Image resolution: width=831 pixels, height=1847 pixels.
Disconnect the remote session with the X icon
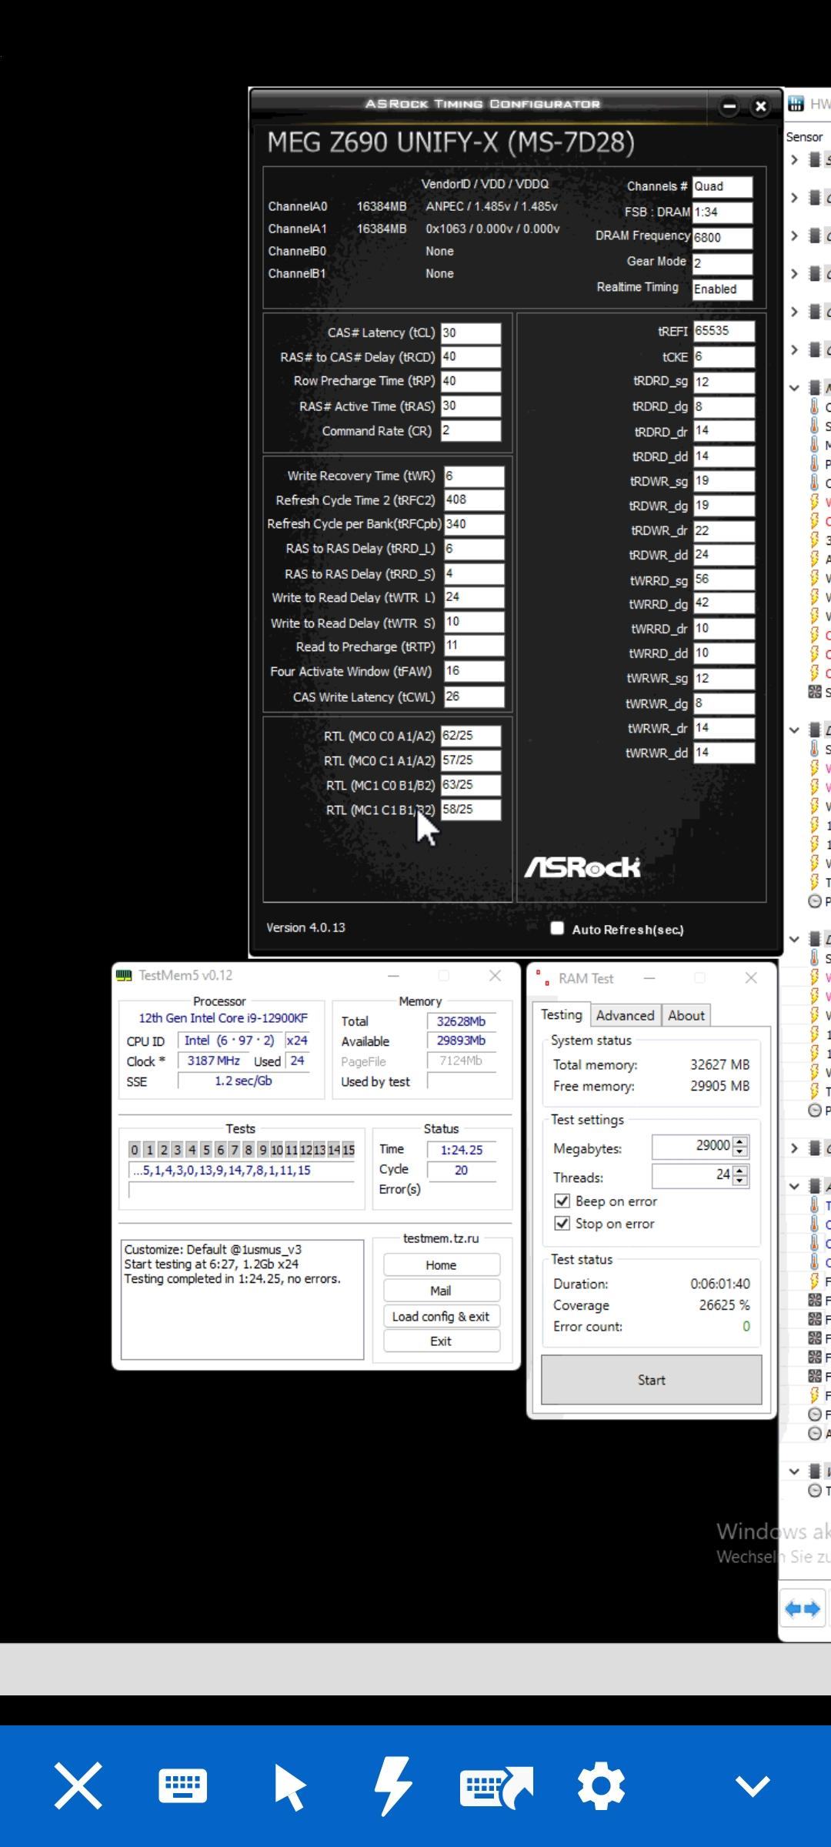click(78, 1785)
